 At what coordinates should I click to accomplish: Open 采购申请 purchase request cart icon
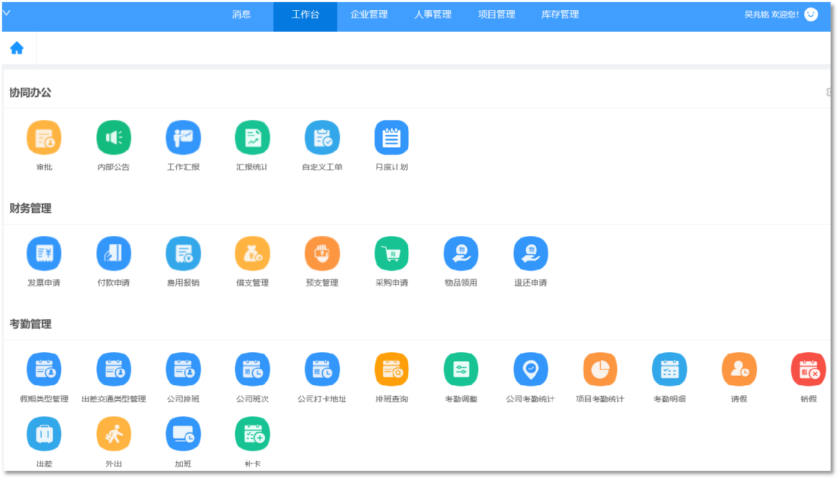pyautogui.click(x=391, y=253)
